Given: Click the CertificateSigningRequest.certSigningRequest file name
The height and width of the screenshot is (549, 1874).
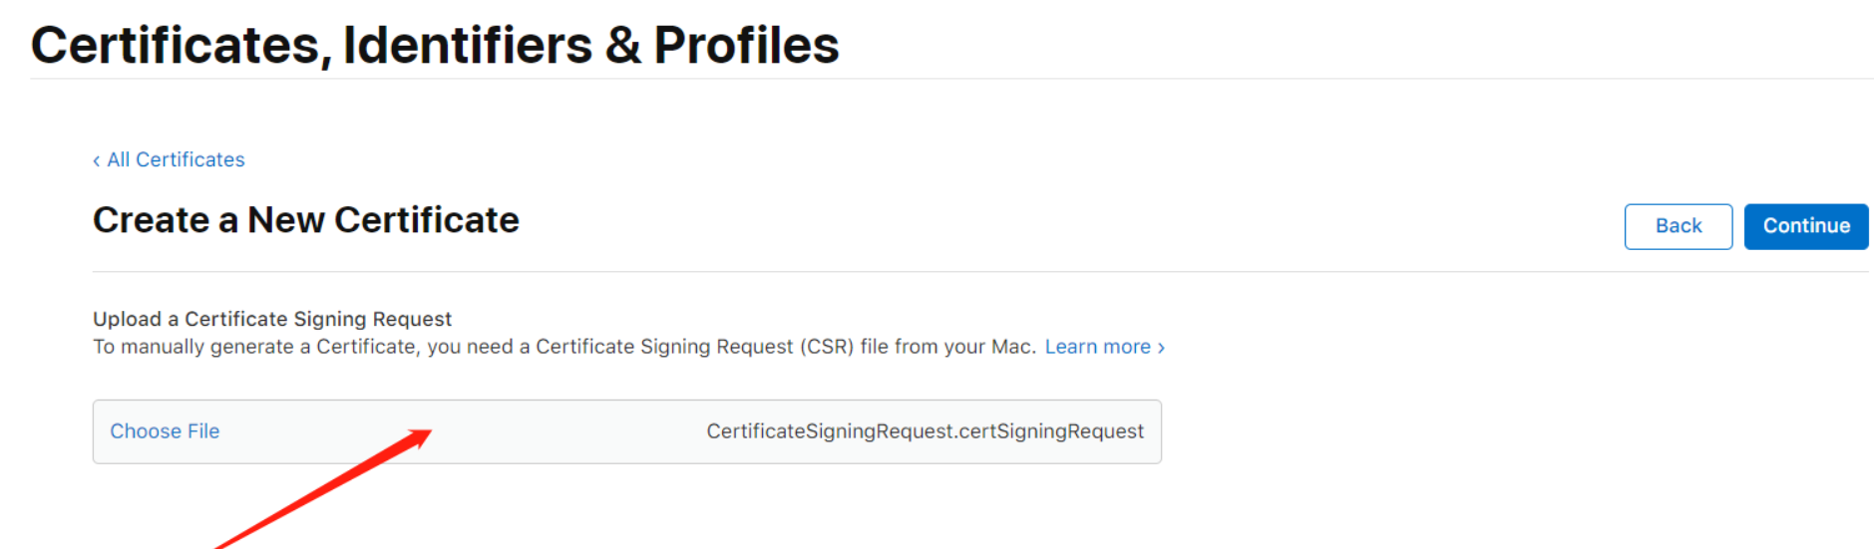Looking at the screenshot, I should coord(925,431).
